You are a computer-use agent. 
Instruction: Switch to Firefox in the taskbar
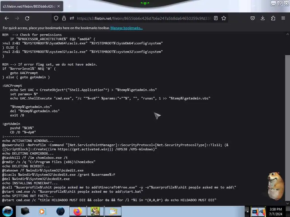pos(78,211)
